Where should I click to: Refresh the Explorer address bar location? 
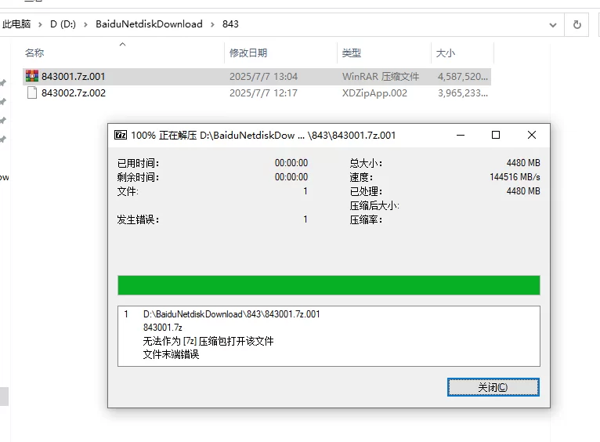[577, 25]
